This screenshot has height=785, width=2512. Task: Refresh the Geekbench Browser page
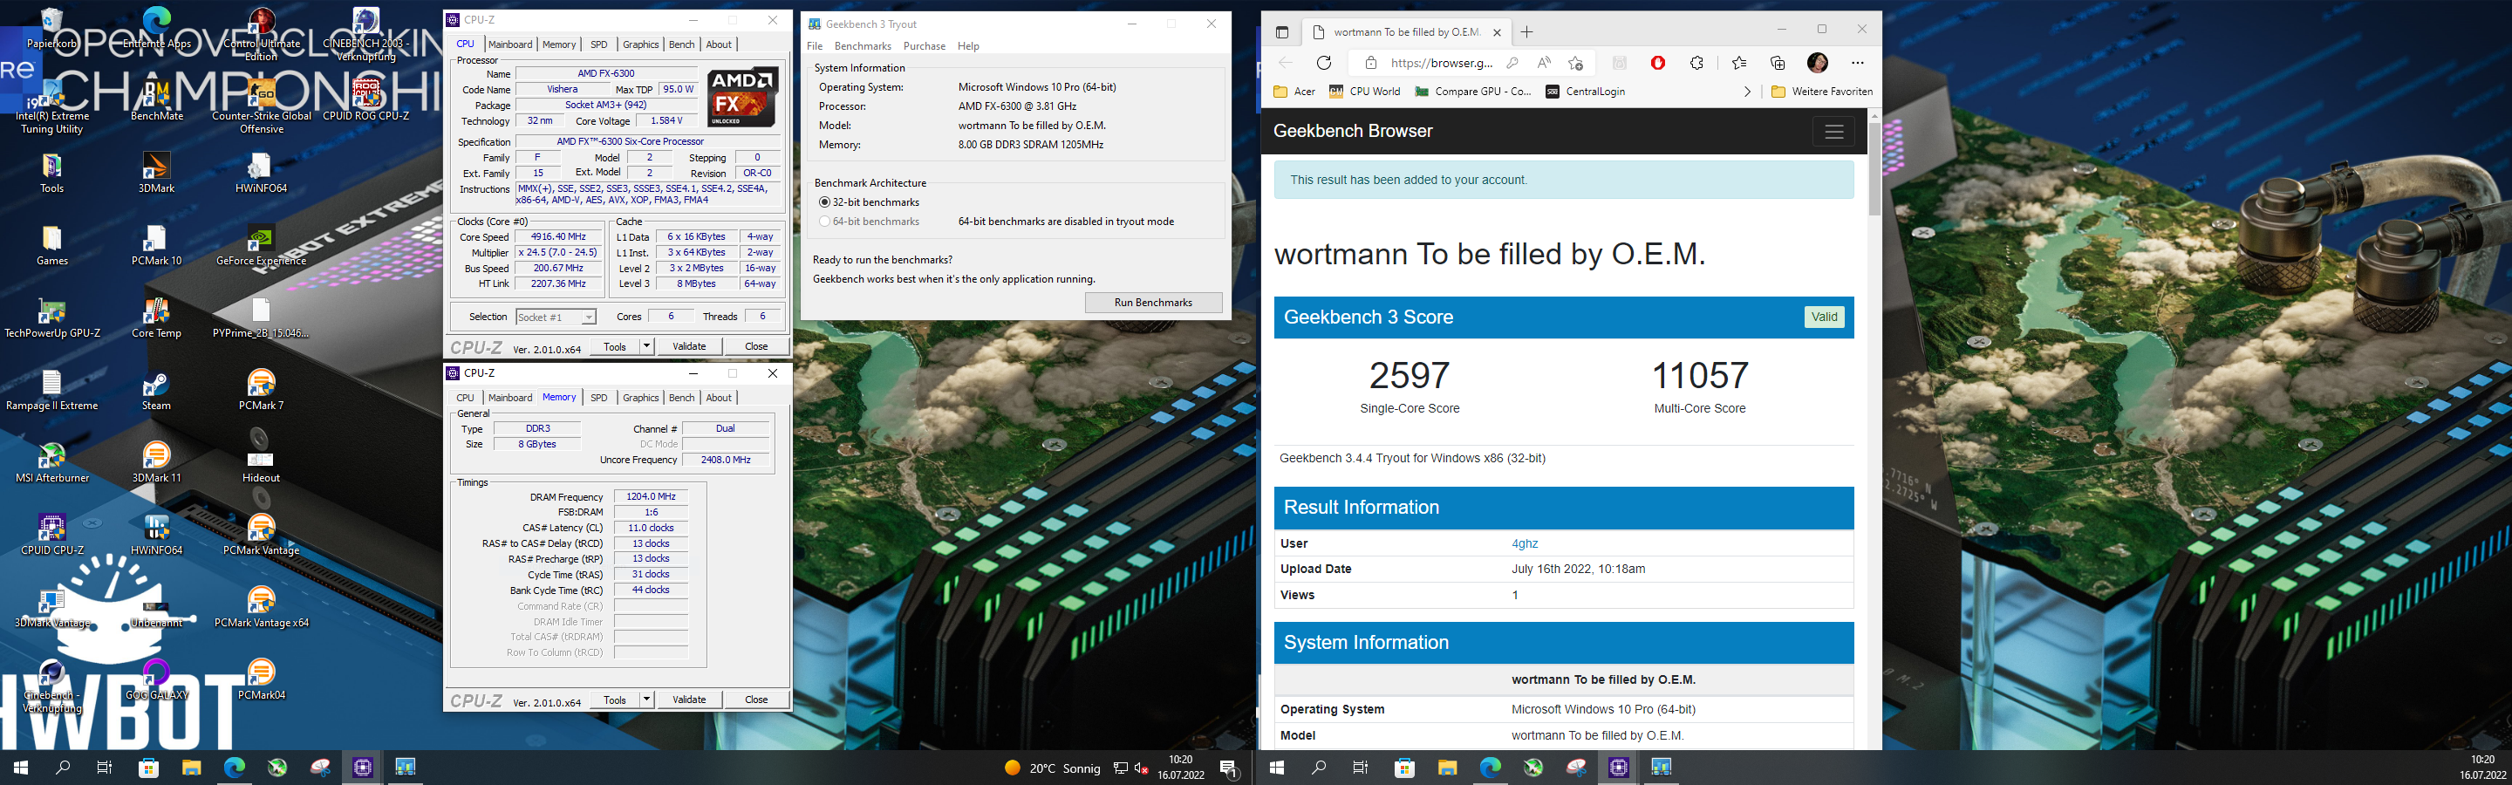[x=1323, y=64]
